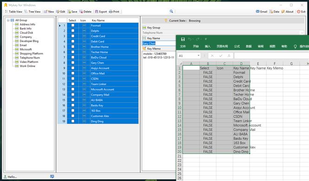
Task: Open the About icon in toolbar
Action: point(283,12)
